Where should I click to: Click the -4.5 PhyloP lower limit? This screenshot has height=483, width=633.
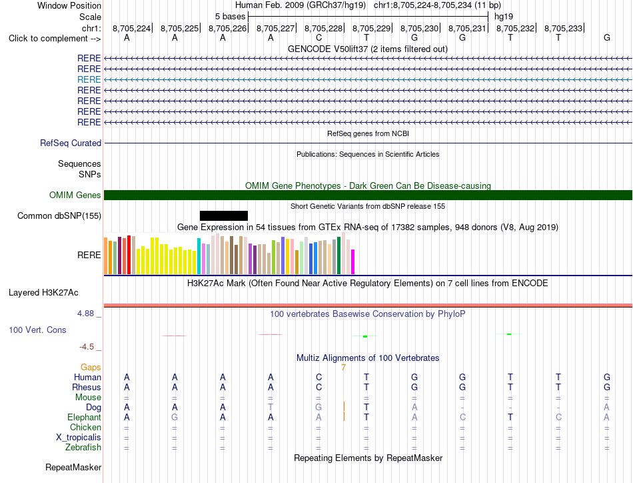point(87,347)
